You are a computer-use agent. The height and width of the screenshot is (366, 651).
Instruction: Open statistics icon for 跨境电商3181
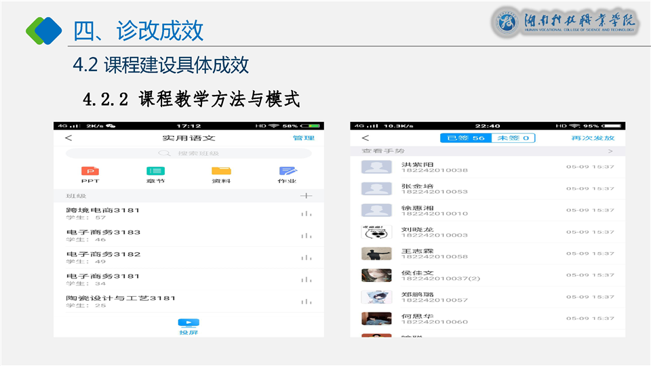307,214
